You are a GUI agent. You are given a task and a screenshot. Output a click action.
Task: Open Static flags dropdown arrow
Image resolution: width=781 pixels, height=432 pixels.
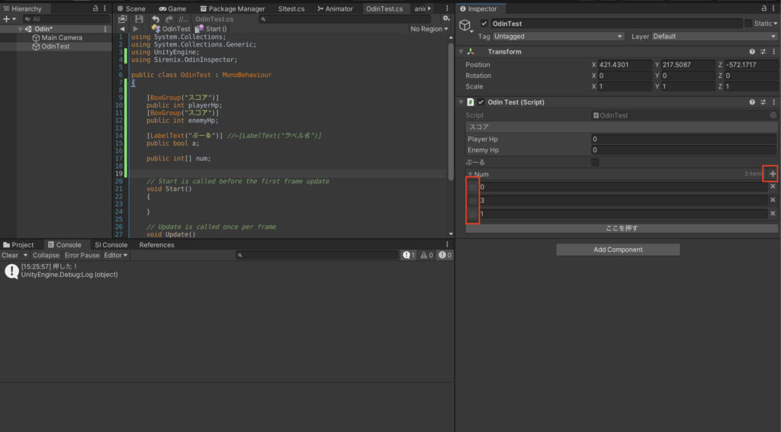click(776, 24)
